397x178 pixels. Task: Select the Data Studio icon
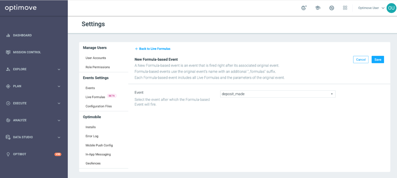point(7,137)
